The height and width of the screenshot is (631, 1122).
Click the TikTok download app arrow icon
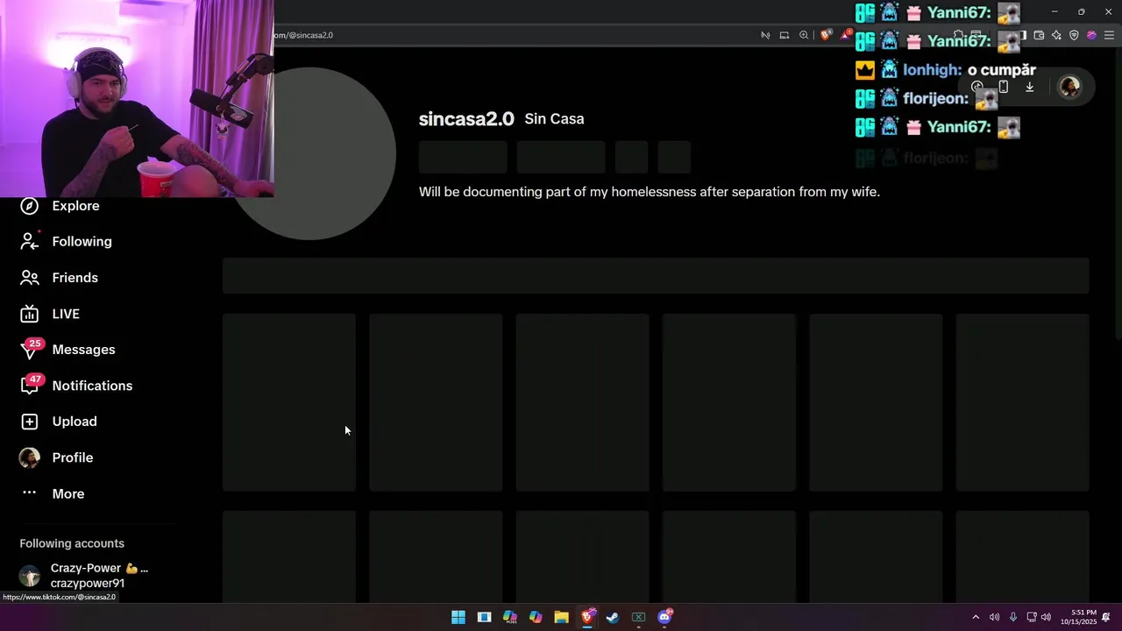(1030, 87)
